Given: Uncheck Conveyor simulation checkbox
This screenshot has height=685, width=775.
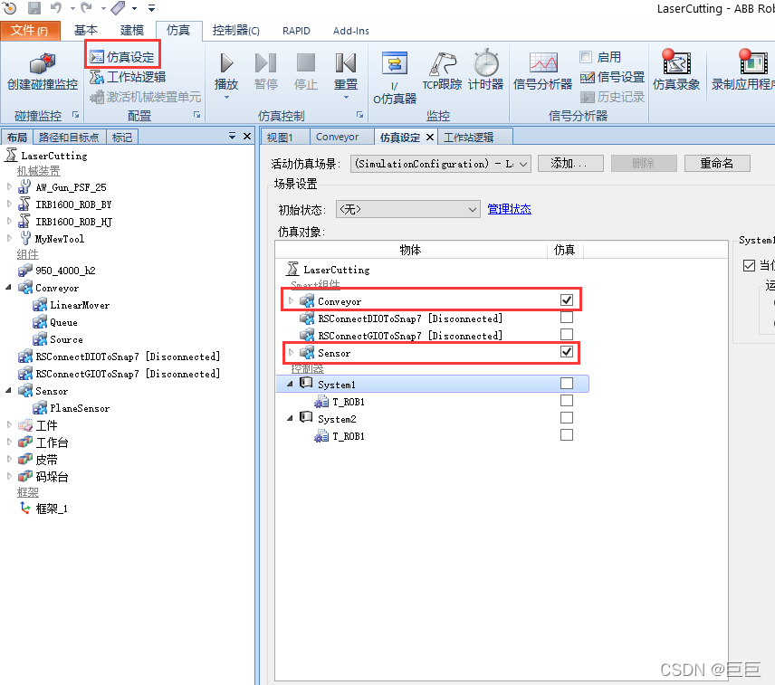Looking at the screenshot, I should (x=567, y=300).
